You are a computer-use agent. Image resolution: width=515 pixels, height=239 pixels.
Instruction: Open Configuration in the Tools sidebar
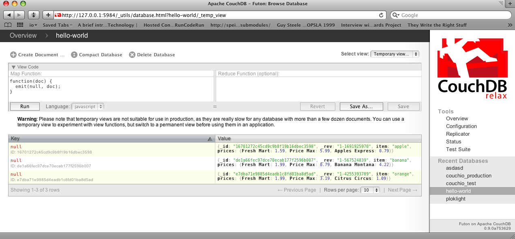(461, 126)
